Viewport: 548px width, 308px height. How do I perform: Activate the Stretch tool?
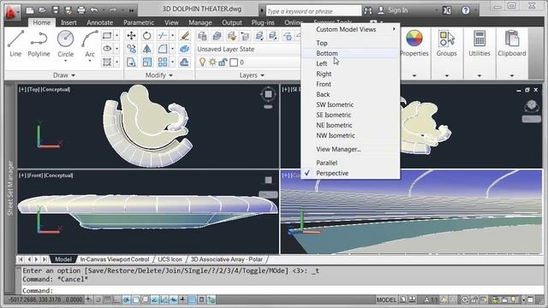click(131, 62)
